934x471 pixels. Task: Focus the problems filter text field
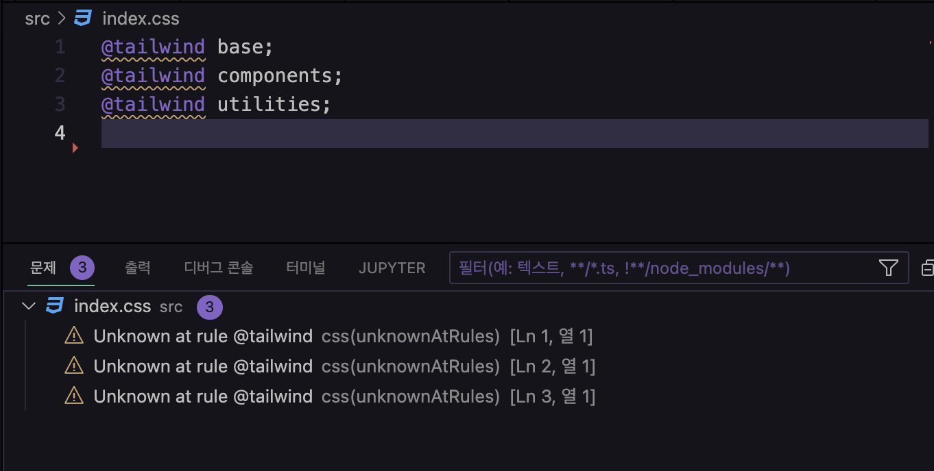pyautogui.click(x=658, y=268)
